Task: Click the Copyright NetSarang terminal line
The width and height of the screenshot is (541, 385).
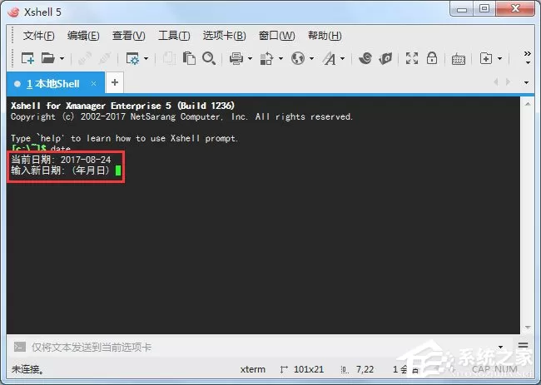Action: 181,117
